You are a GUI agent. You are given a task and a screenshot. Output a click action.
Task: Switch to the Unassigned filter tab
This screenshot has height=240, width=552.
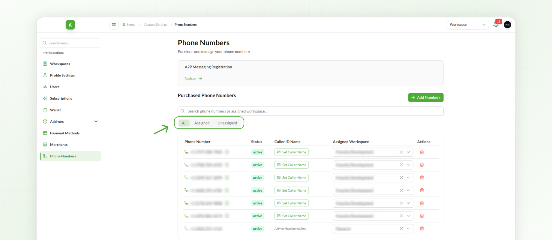coord(227,123)
